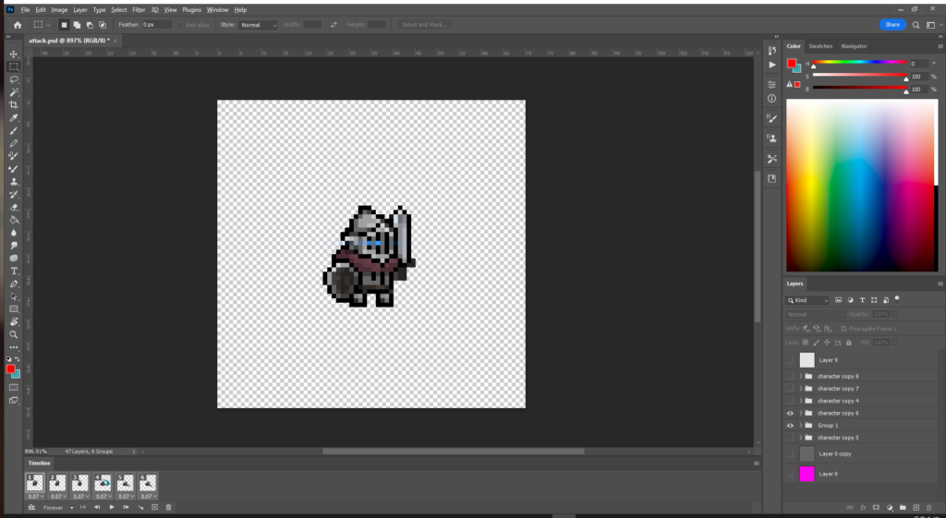The width and height of the screenshot is (946, 518).
Task: Select the Magic Wand tool
Action: coord(13,92)
